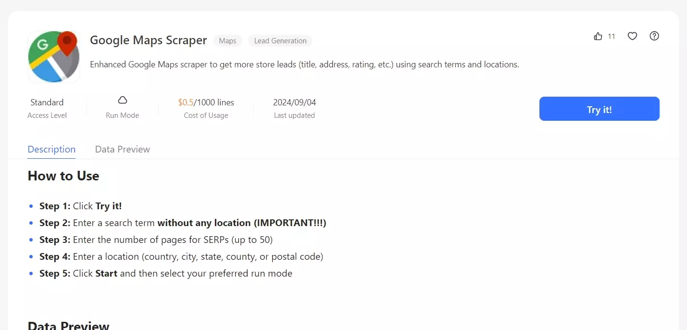Click the $0.5/1000 lines cost link
Image resolution: width=687 pixels, height=330 pixels.
(206, 102)
